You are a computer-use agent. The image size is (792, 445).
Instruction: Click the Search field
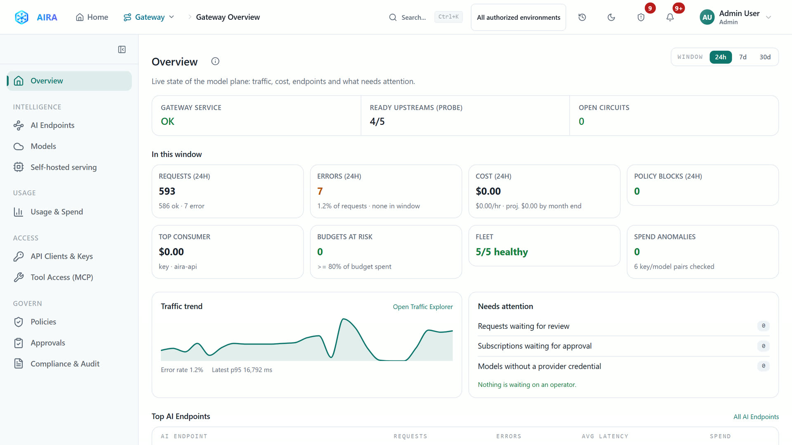[426, 17]
